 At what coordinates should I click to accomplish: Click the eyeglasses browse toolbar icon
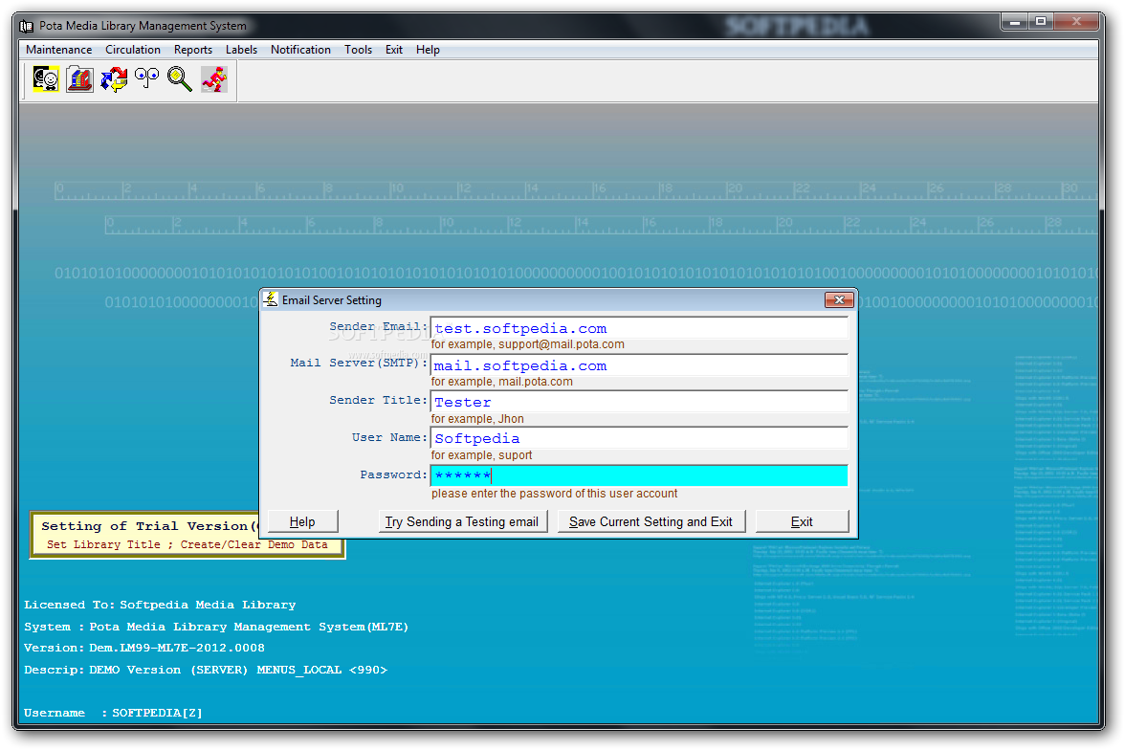coord(147,77)
